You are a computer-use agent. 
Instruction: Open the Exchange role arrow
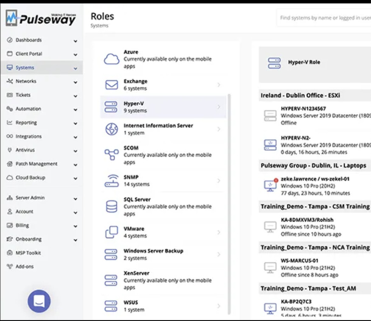coord(219,85)
